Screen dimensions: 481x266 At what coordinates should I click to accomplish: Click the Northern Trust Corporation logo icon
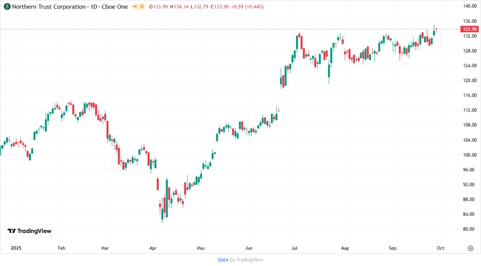(7, 6)
